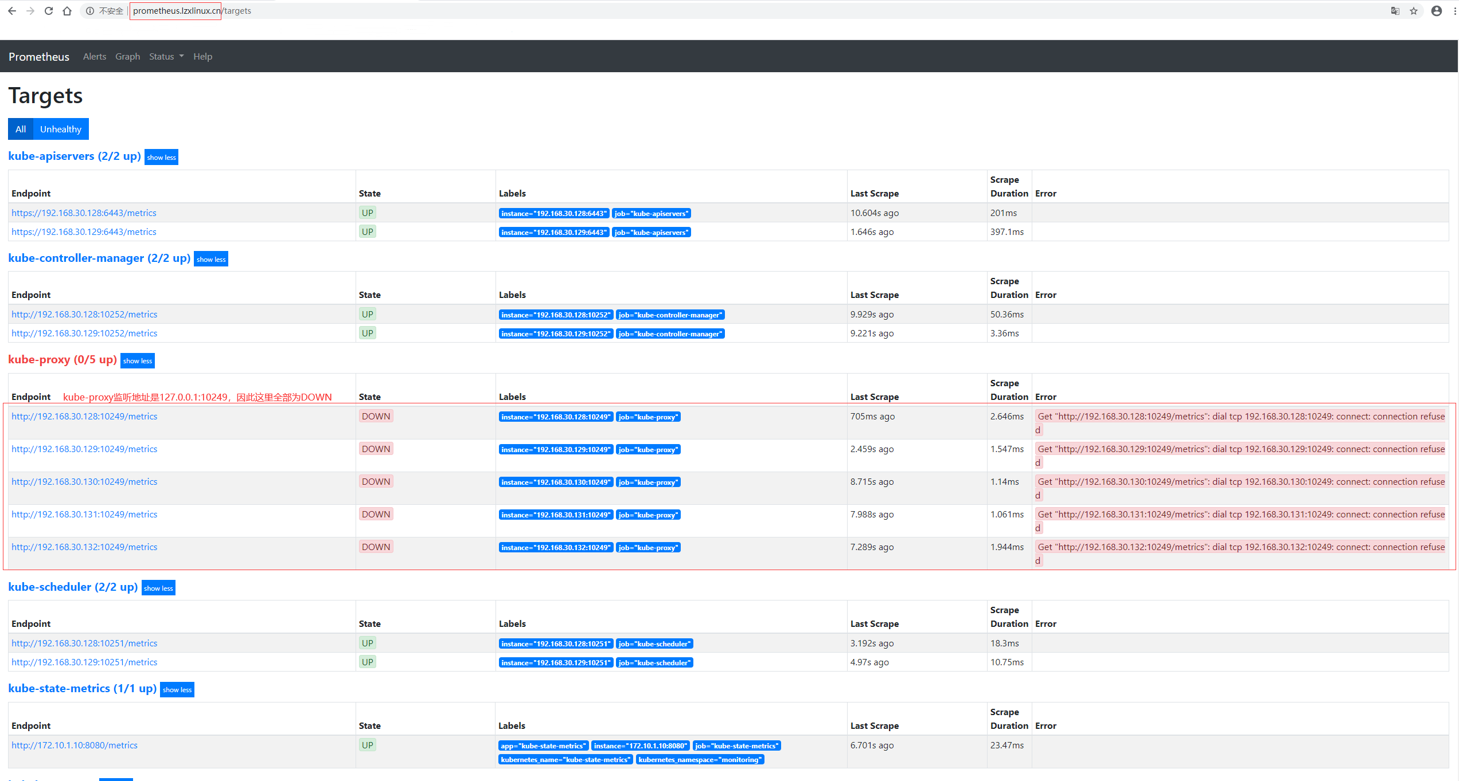Collapse kube-state-metrics with show less
Viewport: 1459px width, 781px height.
tap(177, 690)
